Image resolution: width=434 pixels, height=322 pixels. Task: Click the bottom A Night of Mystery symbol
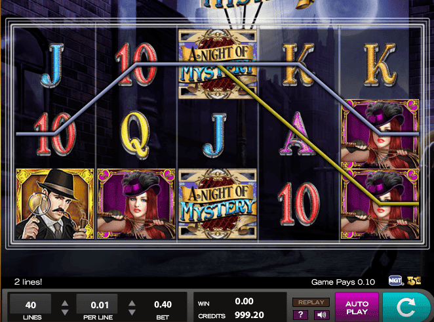(x=218, y=204)
